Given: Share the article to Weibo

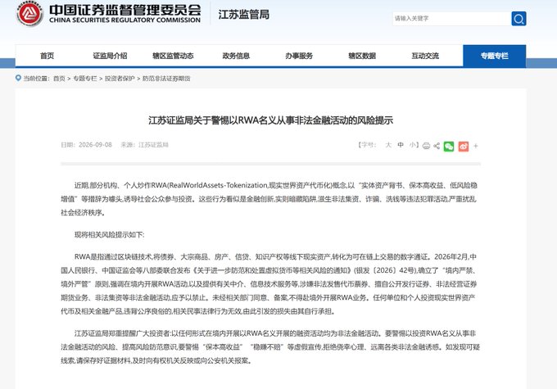Looking at the screenshot, I should (464, 146).
